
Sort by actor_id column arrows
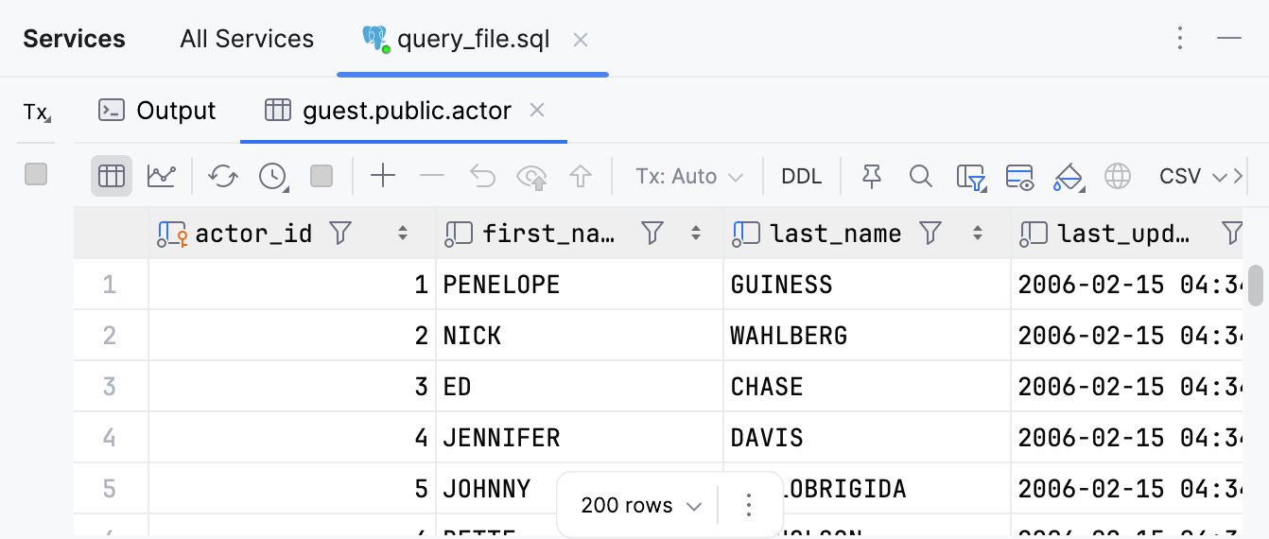(403, 233)
